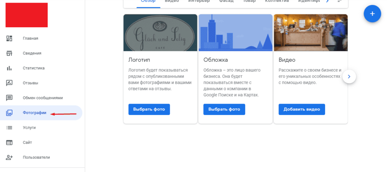Image resolution: width=387 pixels, height=172 pixels.
Task: Click the Glück und Selig logo thumbnail
Action: click(160, 33)
